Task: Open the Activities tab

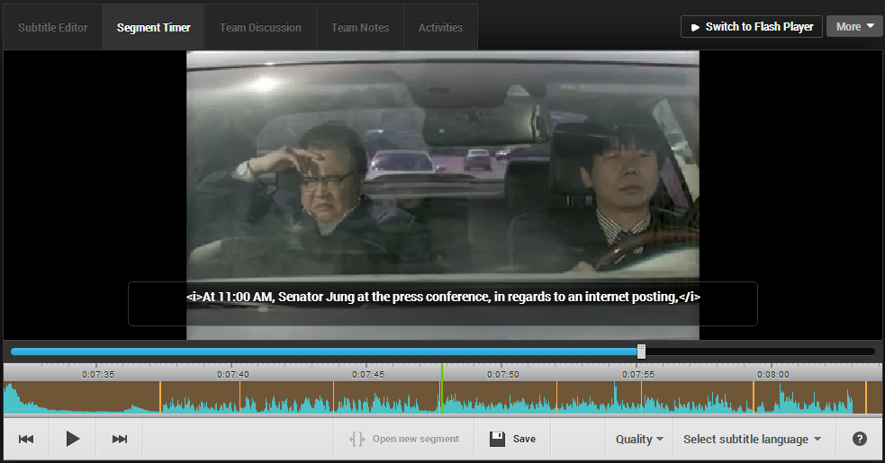Action: (440, 27)
